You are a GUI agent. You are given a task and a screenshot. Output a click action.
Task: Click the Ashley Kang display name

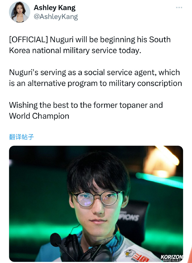55,8
